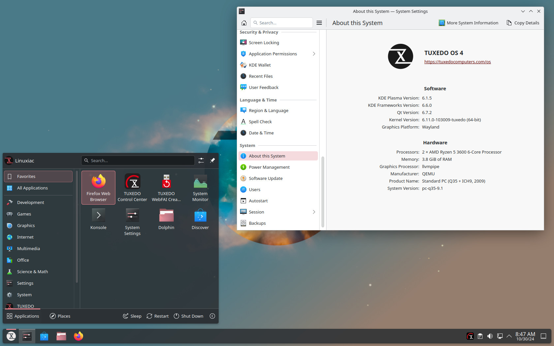Click Copy Details button

[x=523, y=23]
